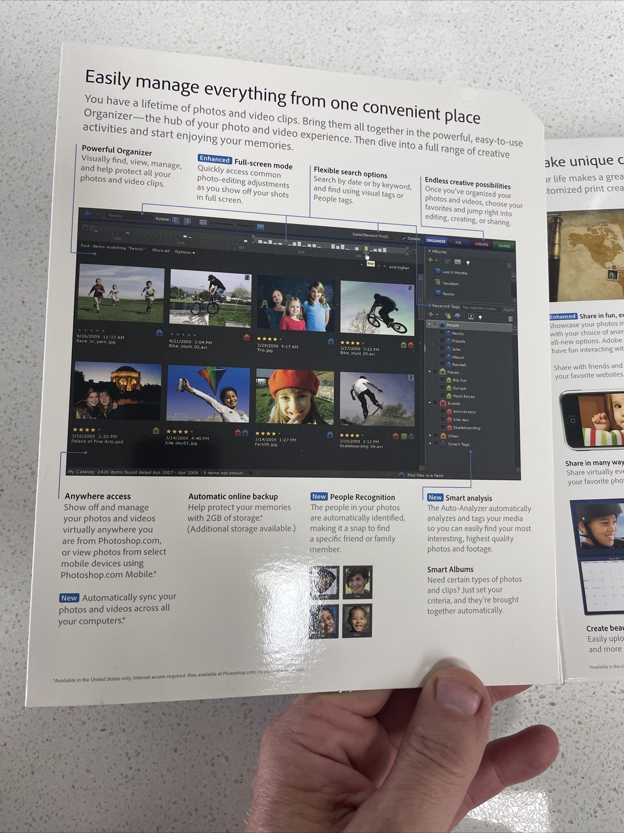
Task: Check the People keyword tag box
Action: tap(435, 324)
